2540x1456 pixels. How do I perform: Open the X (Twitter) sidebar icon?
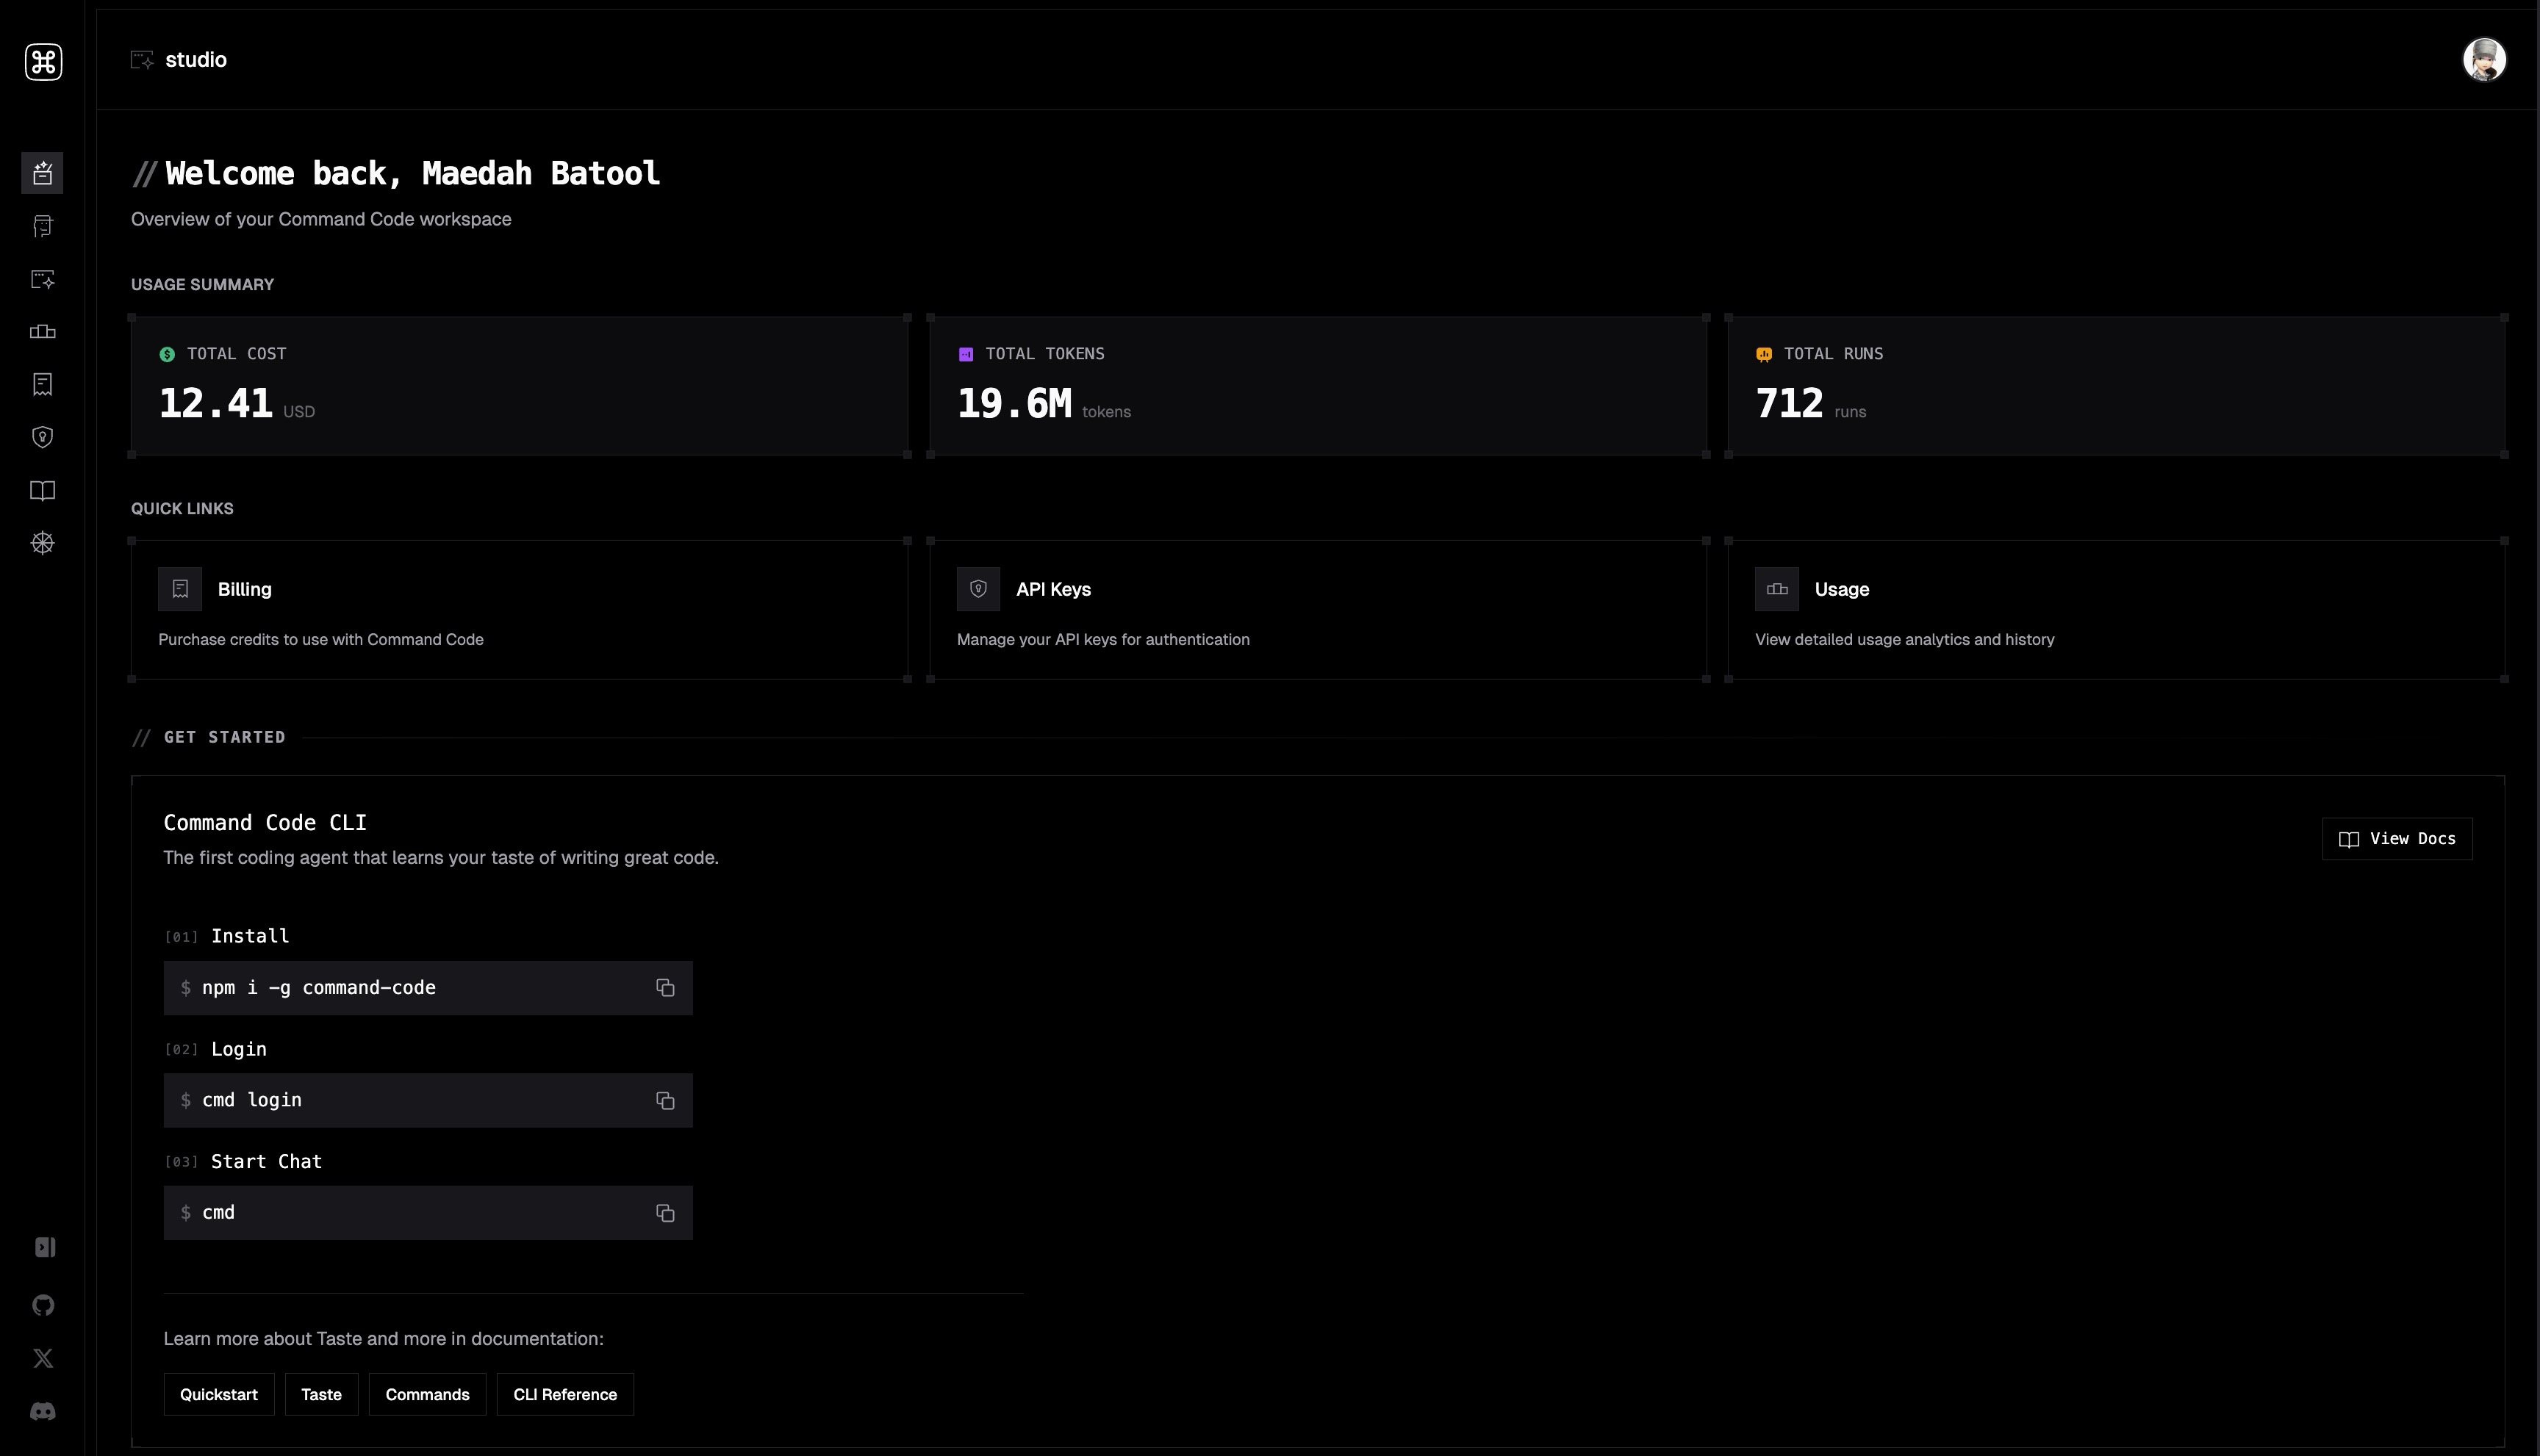[x=43, y=1358]
